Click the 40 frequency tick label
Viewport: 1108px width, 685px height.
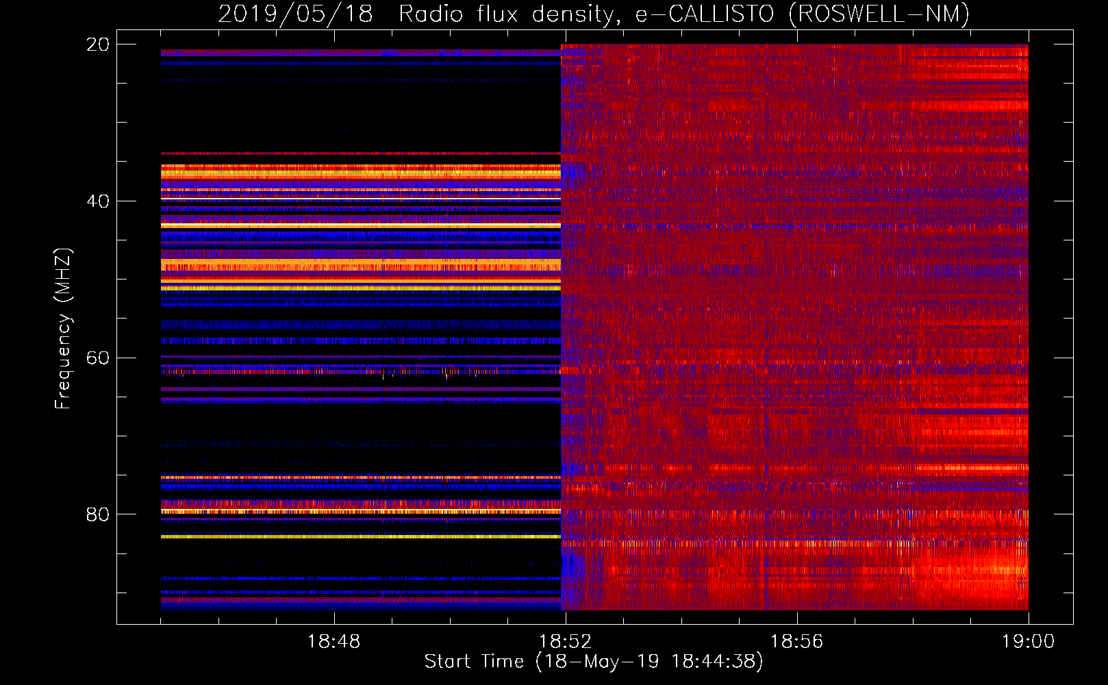point(97,201)
